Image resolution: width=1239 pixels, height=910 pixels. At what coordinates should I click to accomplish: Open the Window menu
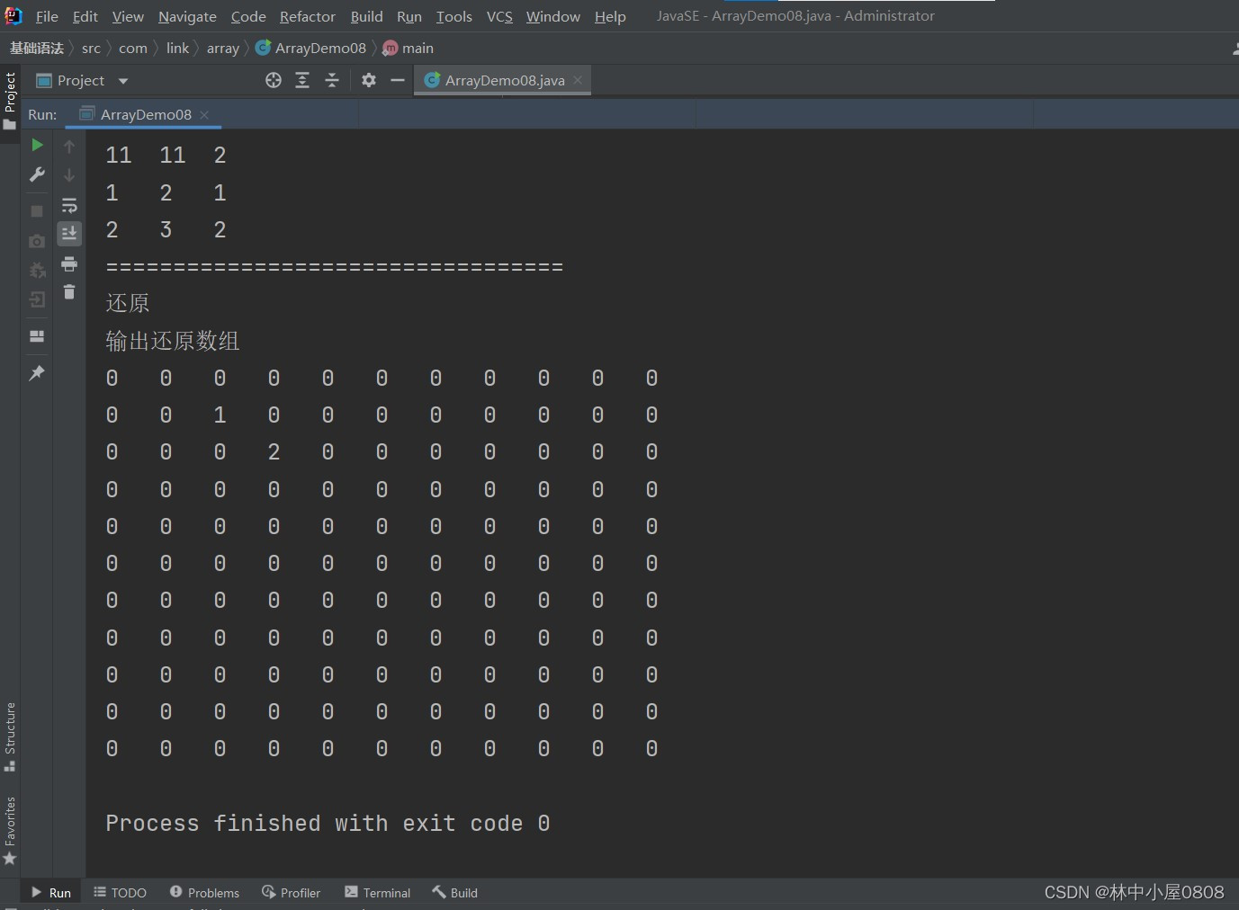coord(553,16)
